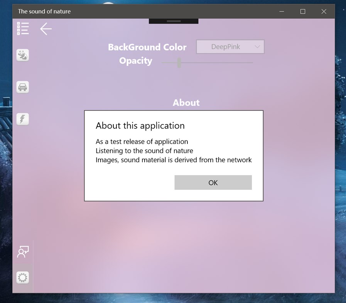Click the window title 'The sound of nature'
This screenshot has width=346, height=303.
click(44, 12)
